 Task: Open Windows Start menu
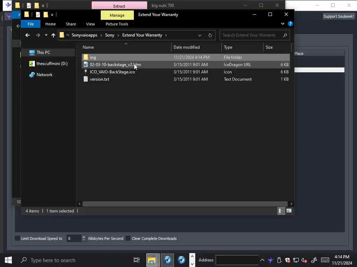point(8,260)
